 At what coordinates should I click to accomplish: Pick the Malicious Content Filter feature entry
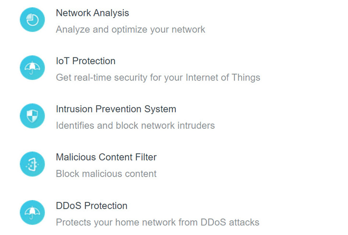pos(88,164)
